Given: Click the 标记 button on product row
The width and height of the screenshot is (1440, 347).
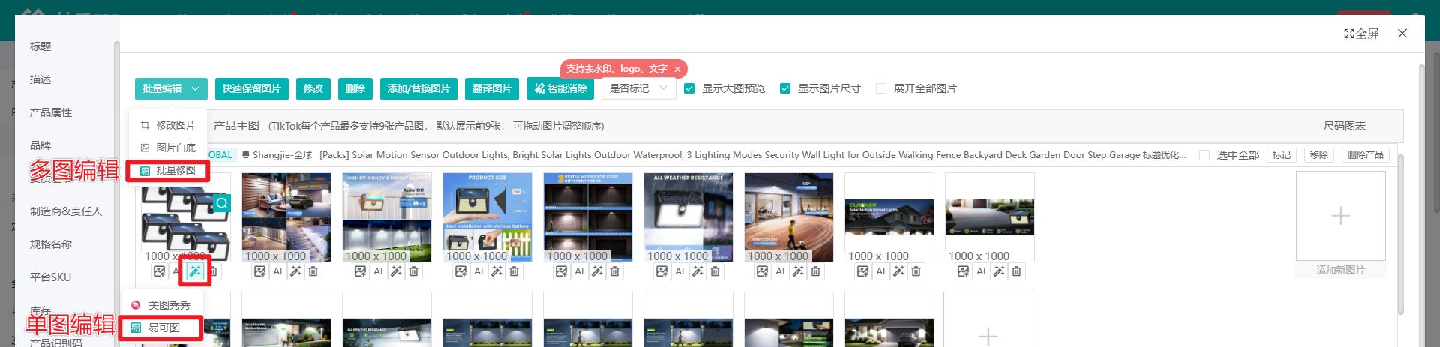Looking at the screenshot, I should pyautogui.click(x=1282, y=155).
